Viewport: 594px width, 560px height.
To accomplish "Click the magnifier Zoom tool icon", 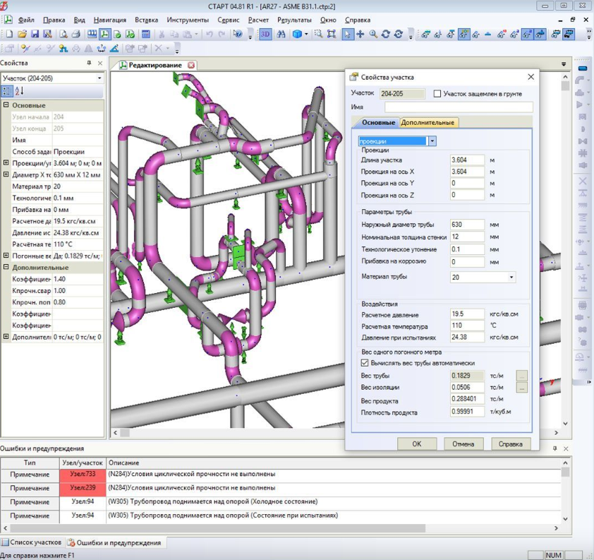I will tap(372, 34).
